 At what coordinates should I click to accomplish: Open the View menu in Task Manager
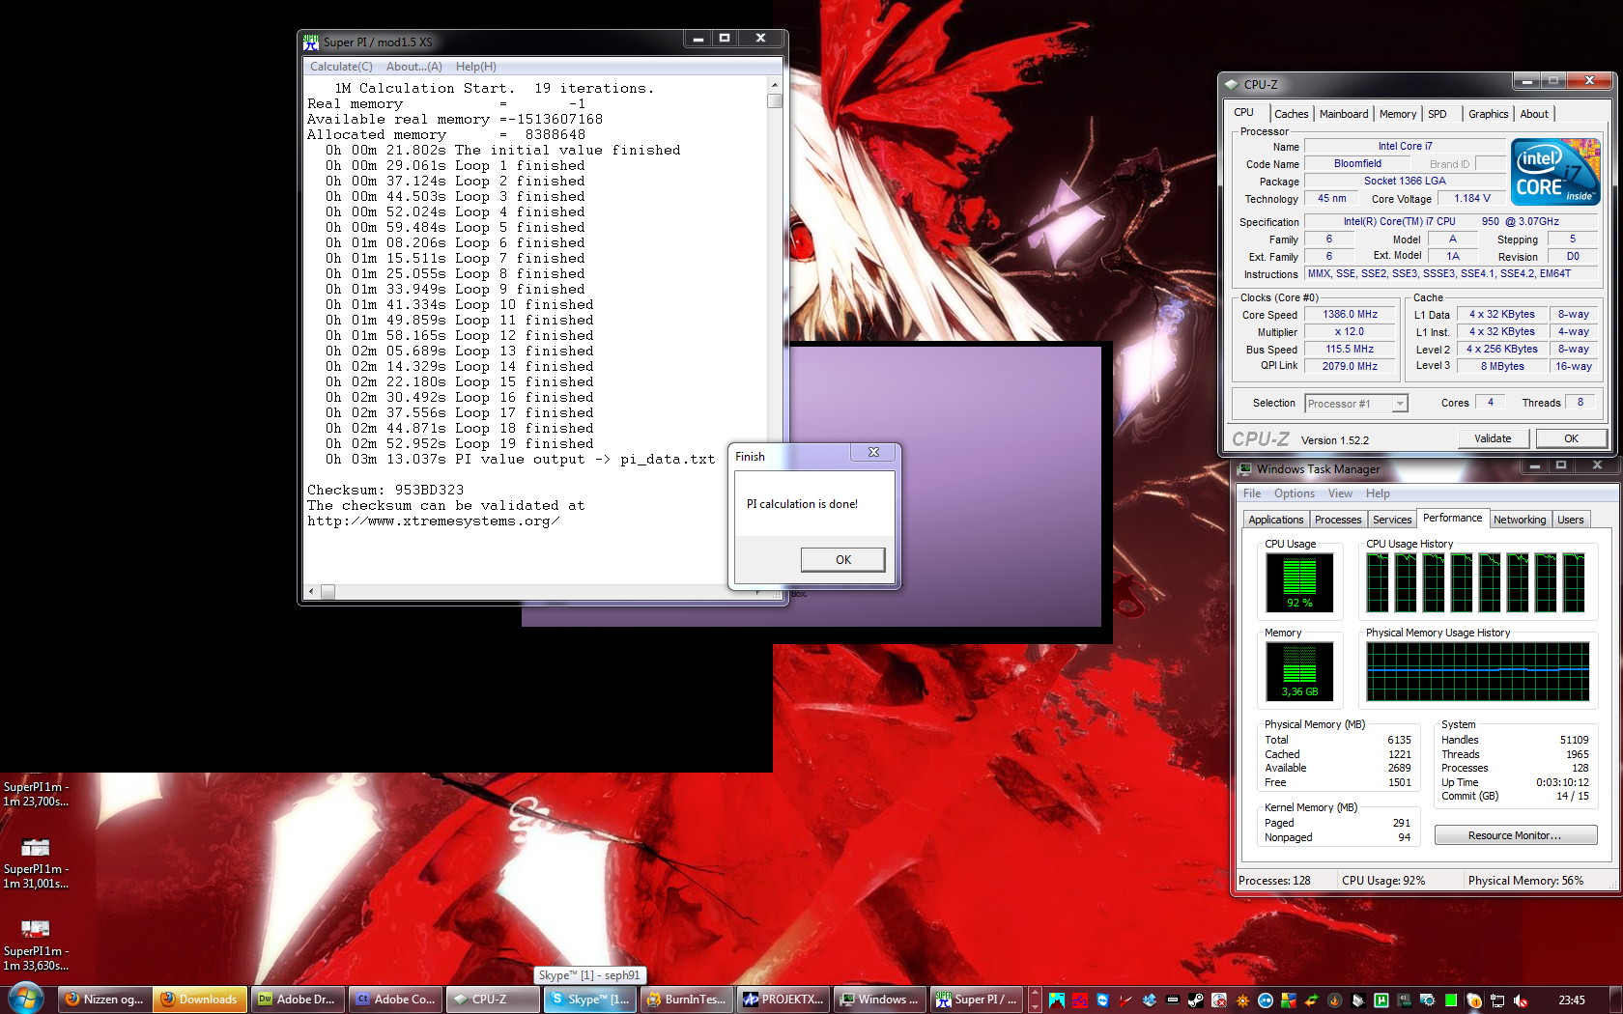(x=1340, y=493)
